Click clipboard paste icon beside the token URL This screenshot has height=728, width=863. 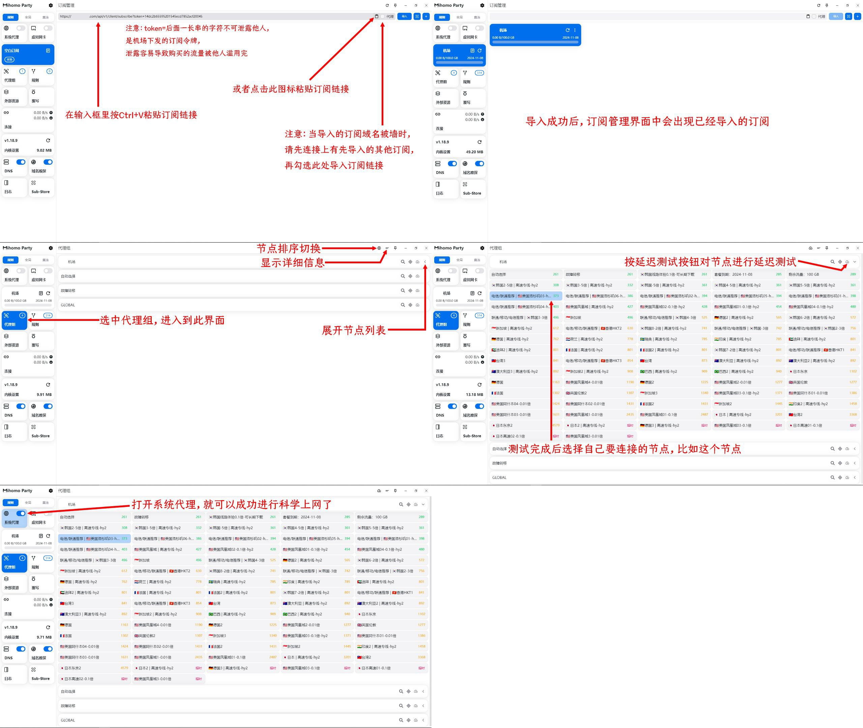click(377, 17)
